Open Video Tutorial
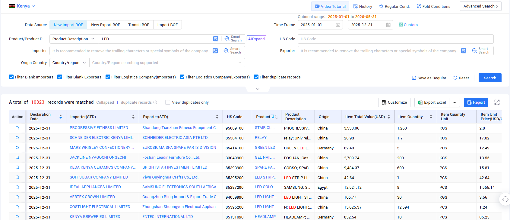This screenshot has width=510, height=220. point(330,6)
